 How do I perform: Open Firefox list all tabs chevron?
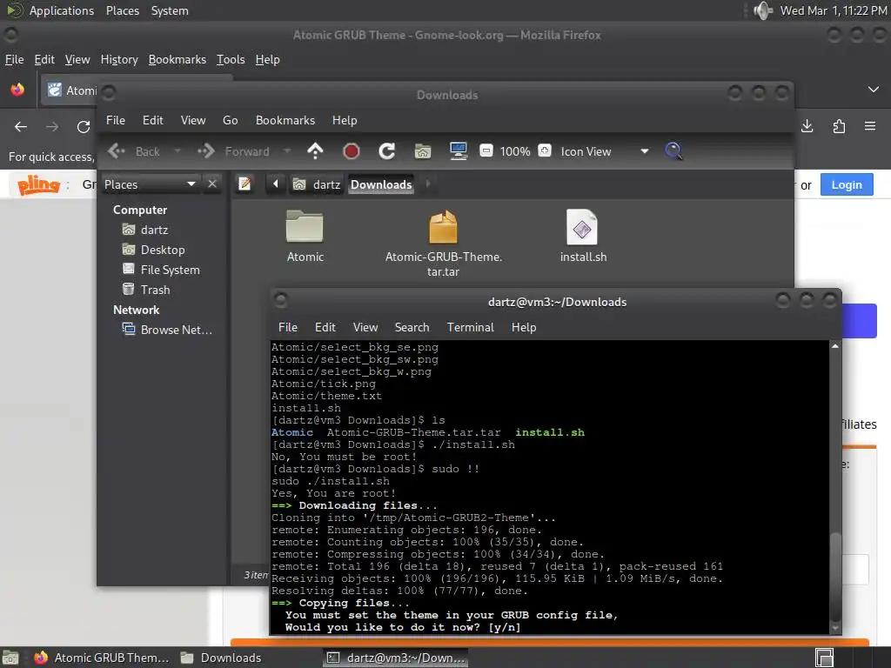(874, 90)
